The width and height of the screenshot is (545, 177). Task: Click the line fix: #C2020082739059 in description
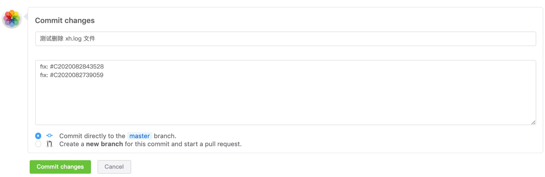tap(72, 75)
